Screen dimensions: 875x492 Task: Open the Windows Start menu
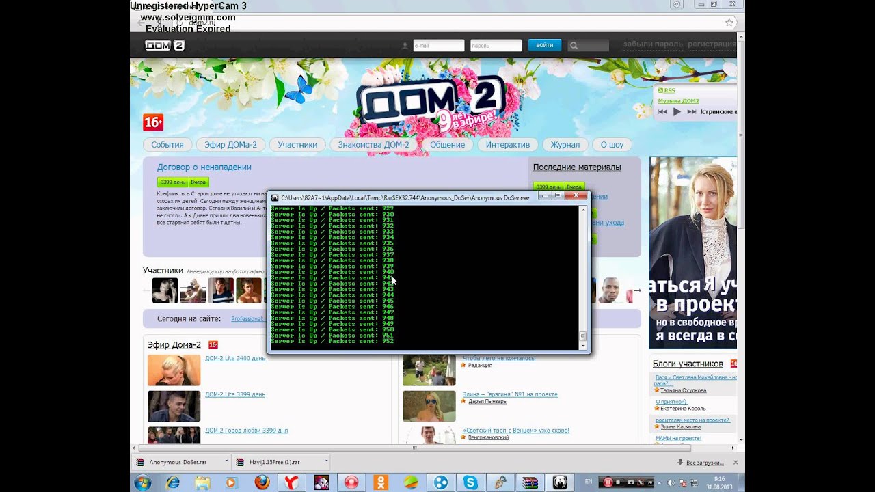143,482
